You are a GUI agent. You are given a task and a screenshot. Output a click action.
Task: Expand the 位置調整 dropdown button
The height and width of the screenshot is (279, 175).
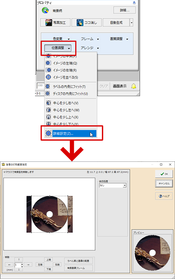58,48
